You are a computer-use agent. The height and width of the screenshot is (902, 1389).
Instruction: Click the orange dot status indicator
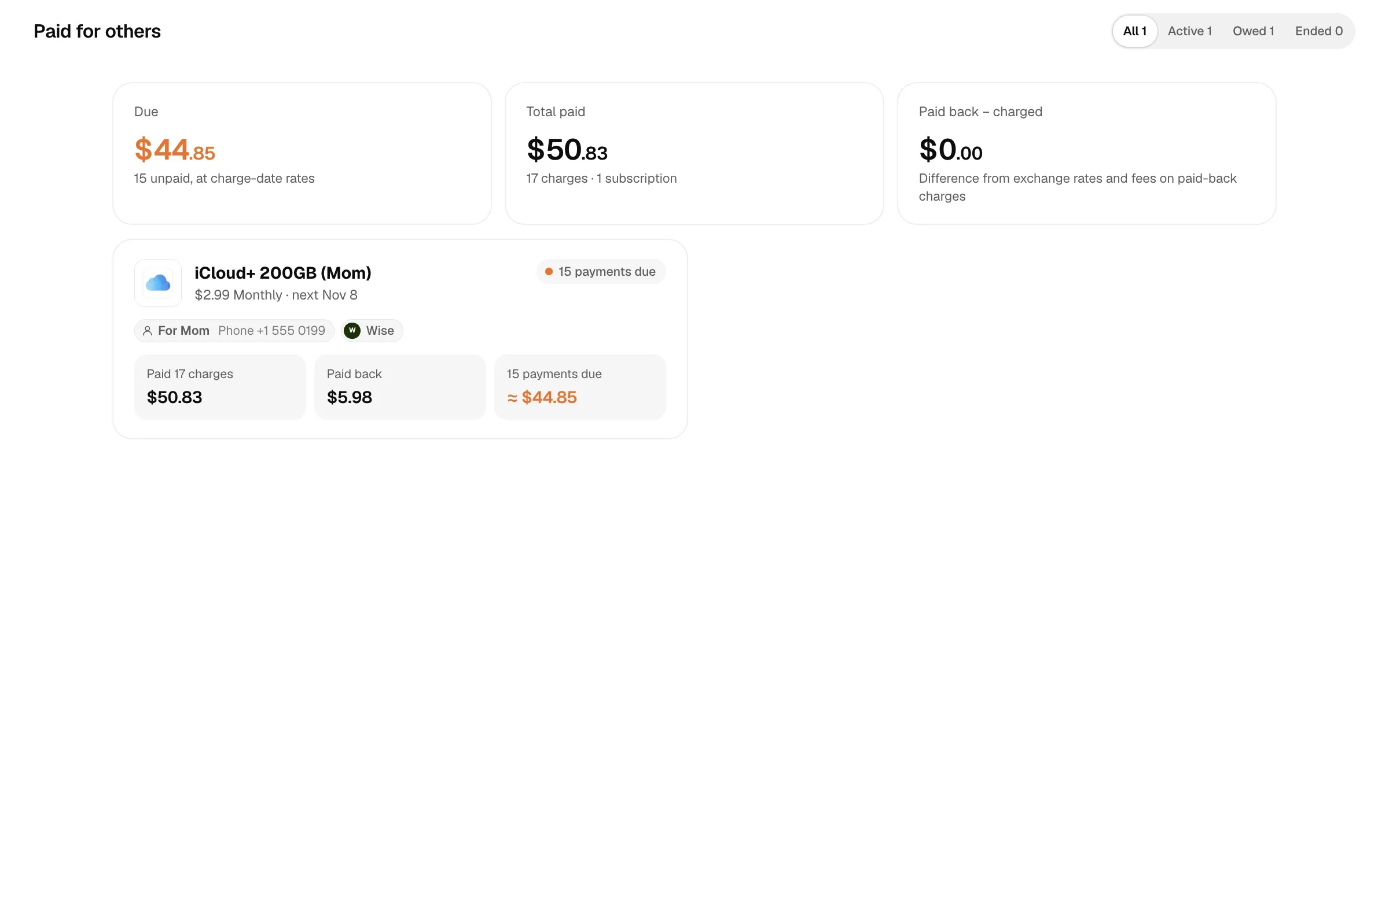(549, 271)
